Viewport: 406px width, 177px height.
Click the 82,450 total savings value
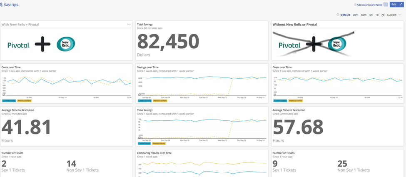tap(168, 42)
